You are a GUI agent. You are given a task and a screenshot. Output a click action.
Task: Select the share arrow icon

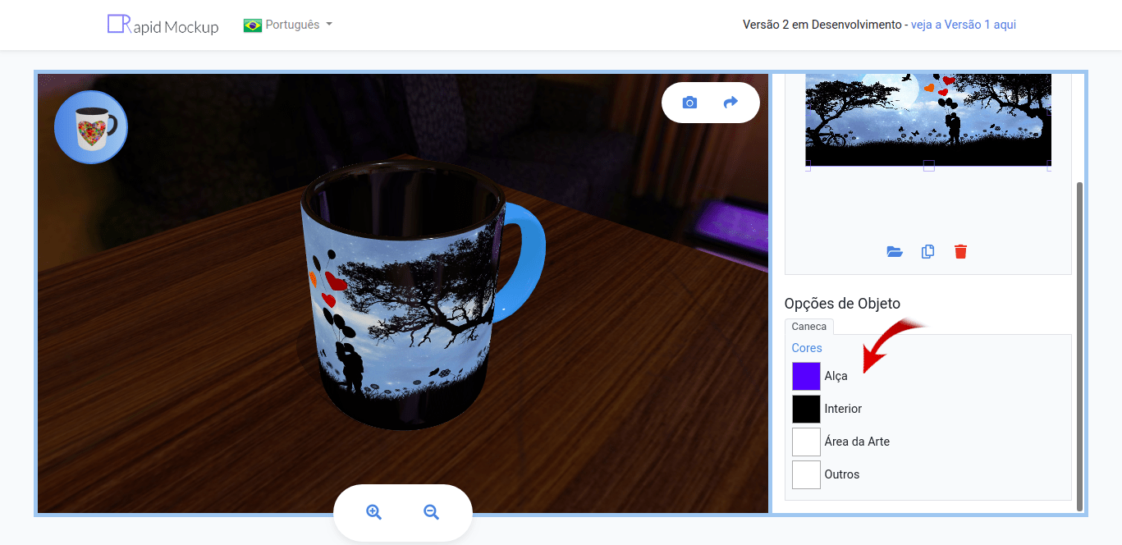tap(731, 102)
